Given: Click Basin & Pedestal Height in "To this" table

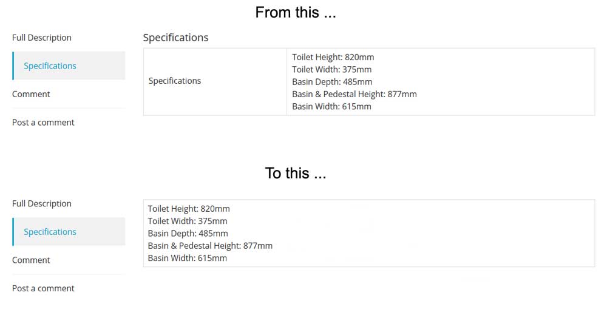Looking at the screenshot, I should coord(210,246).
